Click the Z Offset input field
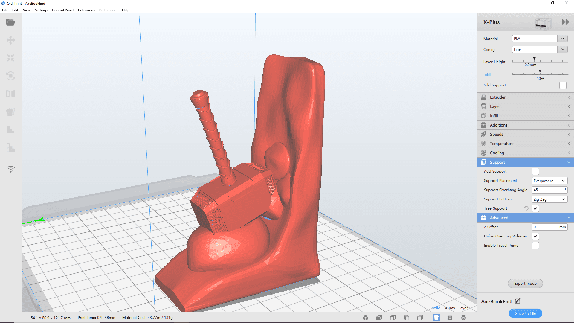Image resolution: width=574 pixels, height=323 pixels. [x=549, y=227]
